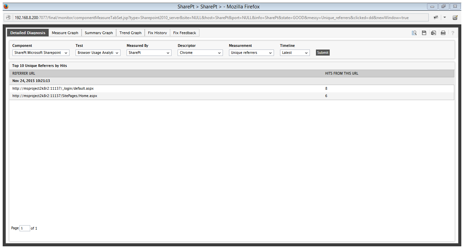Viewport: 464px width, 249px height.
Task: Click the hits value 6
Action: (x=326, y=96)
